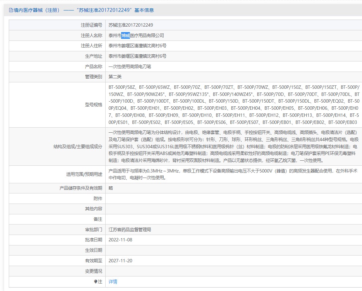Click the model specifications text starting BT-500P/58Z
The height and width of the screenshot is (291, 362).
[x=234, y=105]
